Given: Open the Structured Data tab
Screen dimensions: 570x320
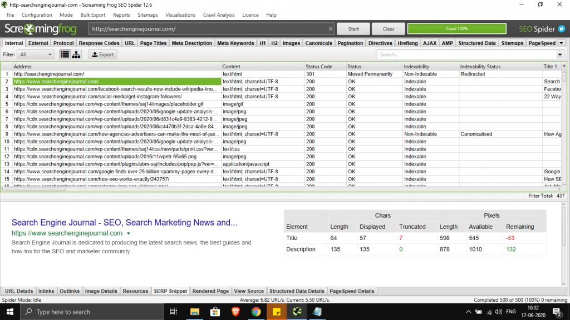Looking at the screenshot, I should coord(476,43).
